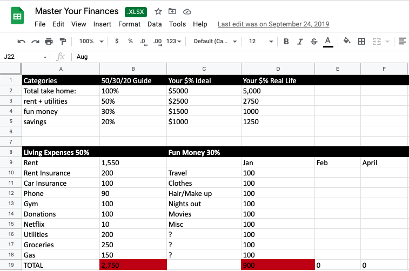The width and height of the screenshot is (409, 271).
Task: Select the 'Groceries' cell
Action: (61, 245)
